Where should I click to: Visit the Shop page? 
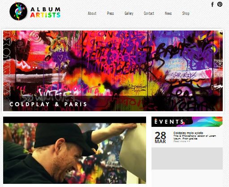point(186,13)
